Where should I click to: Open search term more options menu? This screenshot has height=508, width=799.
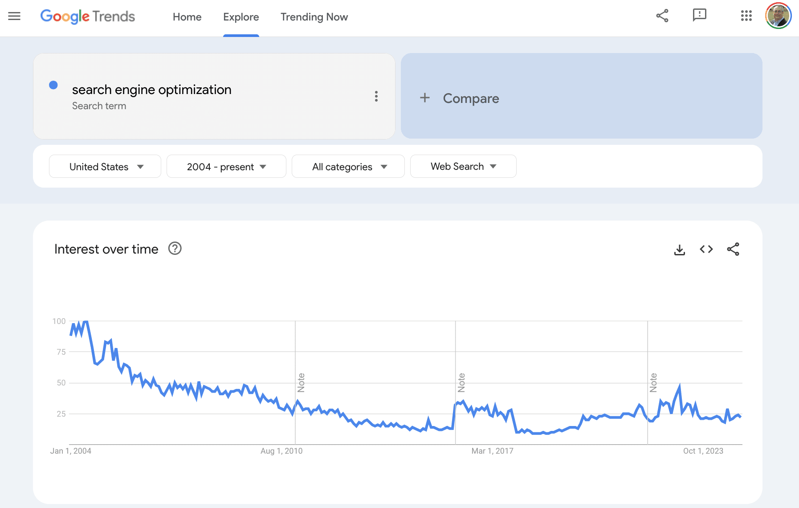[376, 96]
